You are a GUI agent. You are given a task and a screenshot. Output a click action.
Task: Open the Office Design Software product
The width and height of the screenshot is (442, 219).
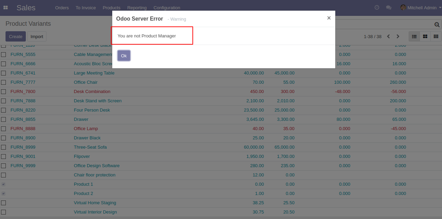tap(97, 165)
